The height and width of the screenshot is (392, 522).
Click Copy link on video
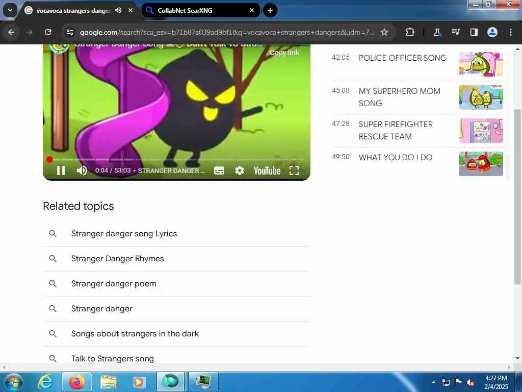pyautogui.click(x=284, y=53)
